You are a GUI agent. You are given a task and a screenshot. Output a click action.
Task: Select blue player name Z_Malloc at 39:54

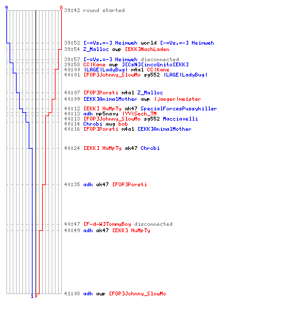[x=96, y=49]
